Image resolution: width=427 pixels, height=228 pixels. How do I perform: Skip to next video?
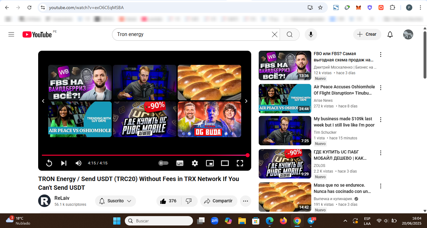point(64,163)
